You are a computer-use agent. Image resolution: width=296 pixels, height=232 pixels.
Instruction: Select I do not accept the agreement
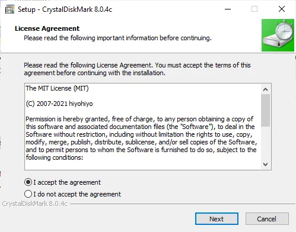point(28,194)
